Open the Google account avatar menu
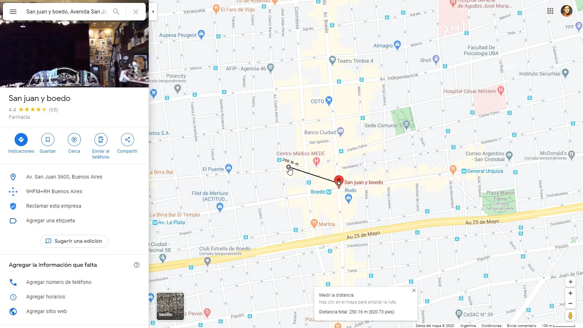 [567, 11]
